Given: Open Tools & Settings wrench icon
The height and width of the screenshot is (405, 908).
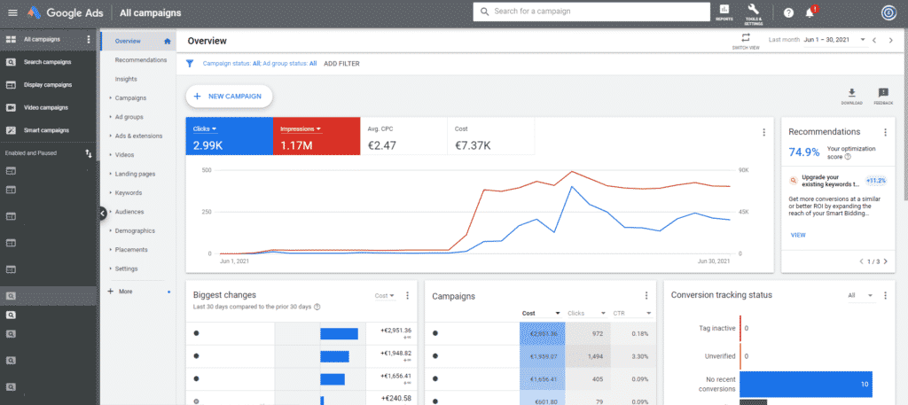Looking at the screenshot, I should tap(754, 12).
